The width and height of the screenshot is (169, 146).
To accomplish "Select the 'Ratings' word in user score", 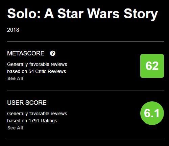I will 49,121.
